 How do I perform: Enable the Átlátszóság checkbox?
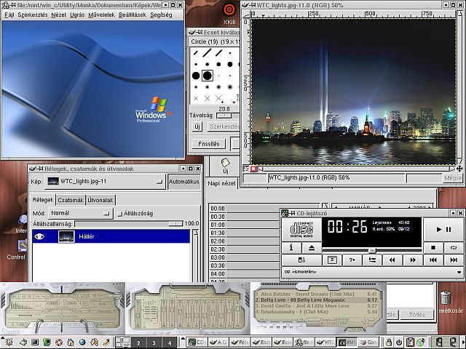[119, 214]
